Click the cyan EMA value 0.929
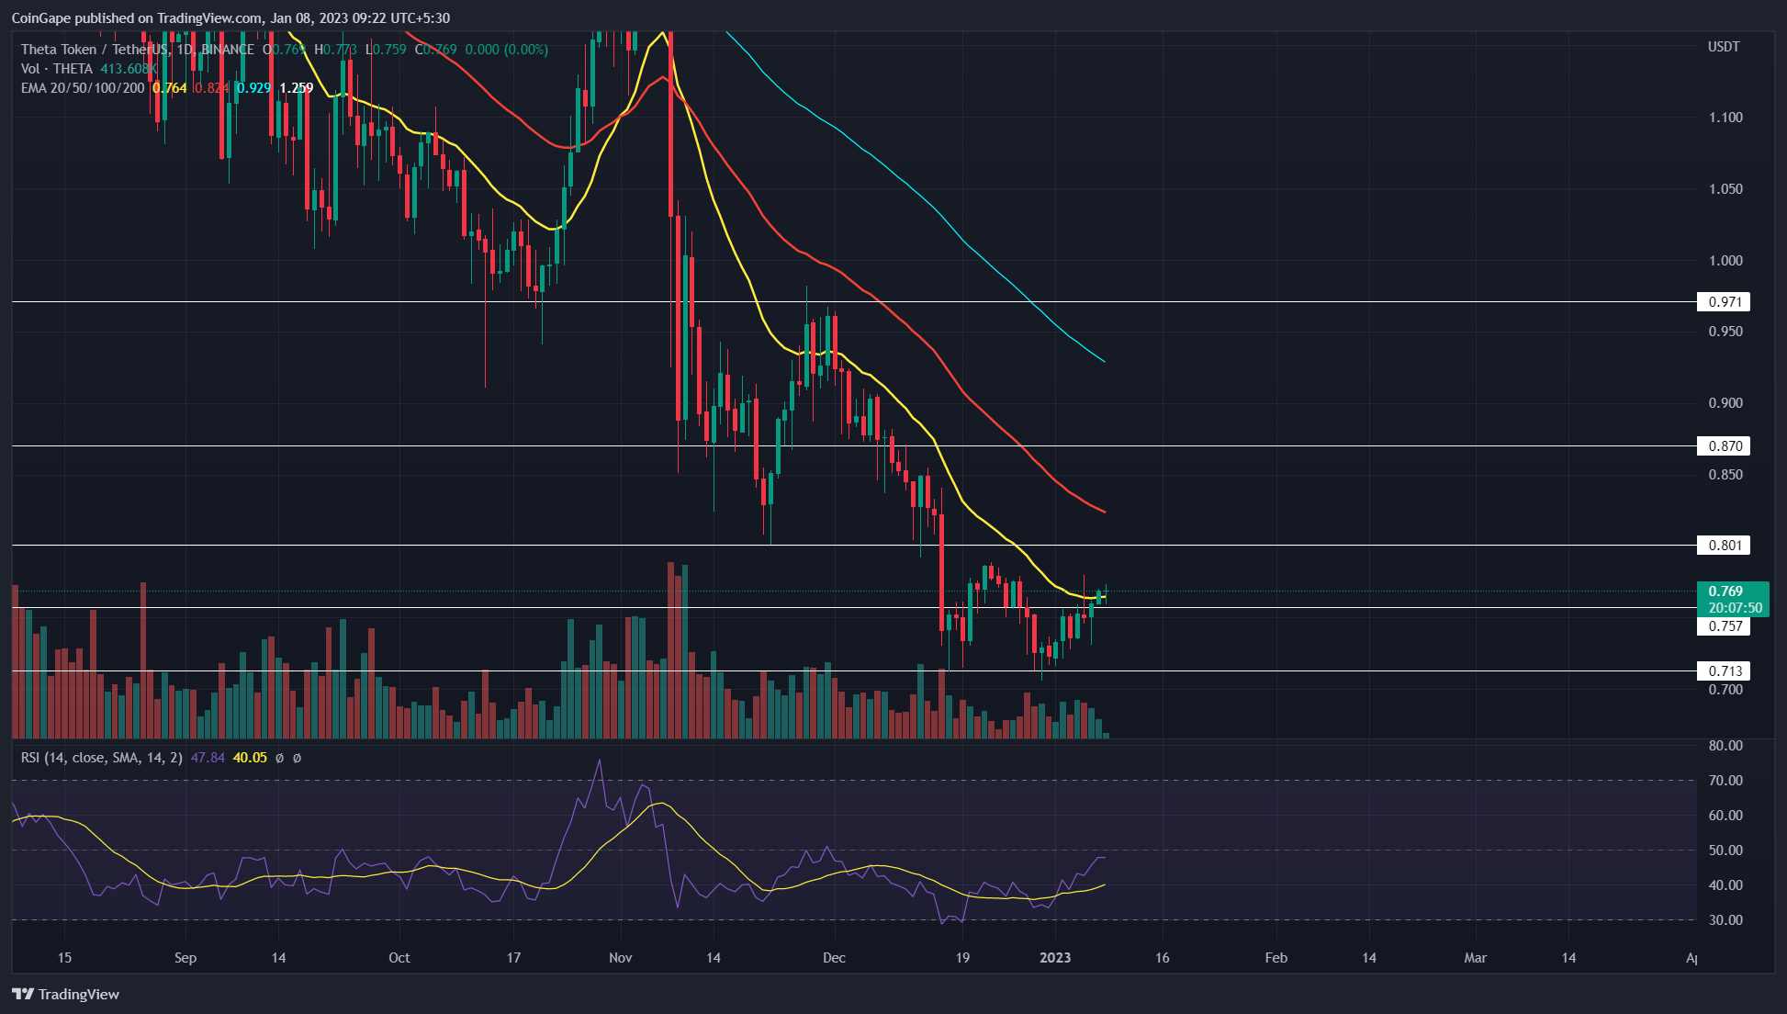The image size is (1787, 1014). click(x=254, y=88)
